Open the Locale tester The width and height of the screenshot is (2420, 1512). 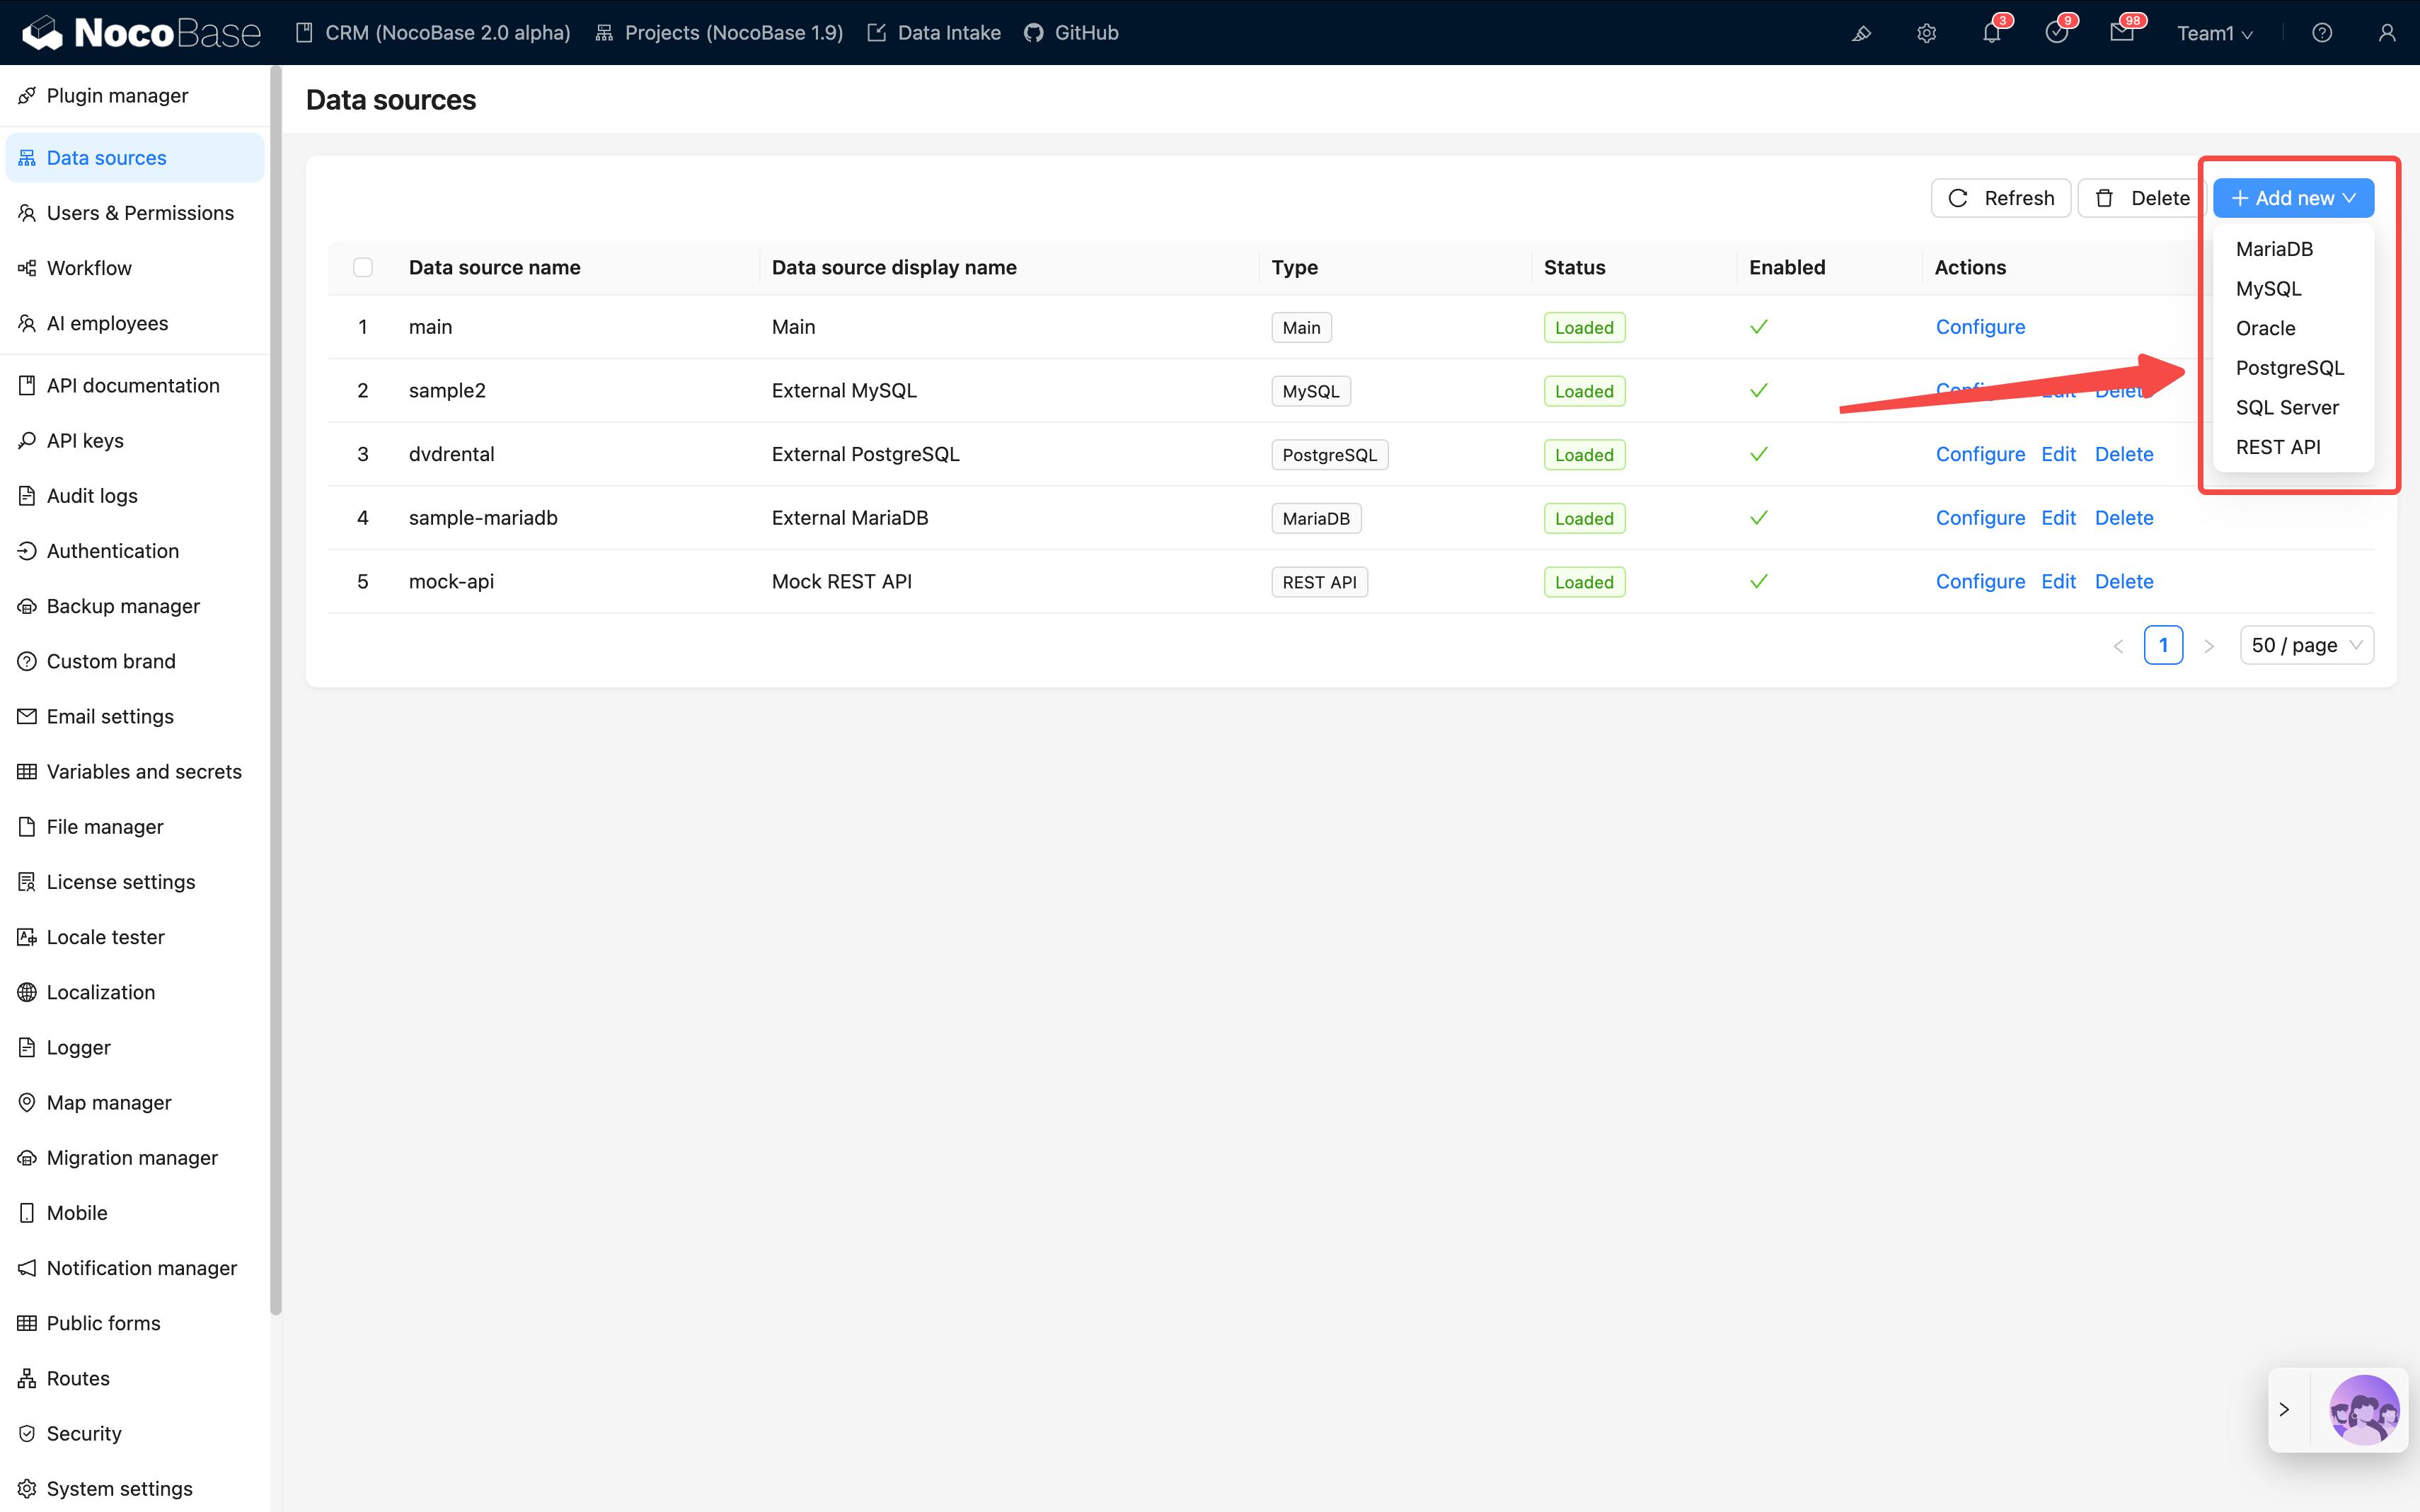[x=105, y=936]
